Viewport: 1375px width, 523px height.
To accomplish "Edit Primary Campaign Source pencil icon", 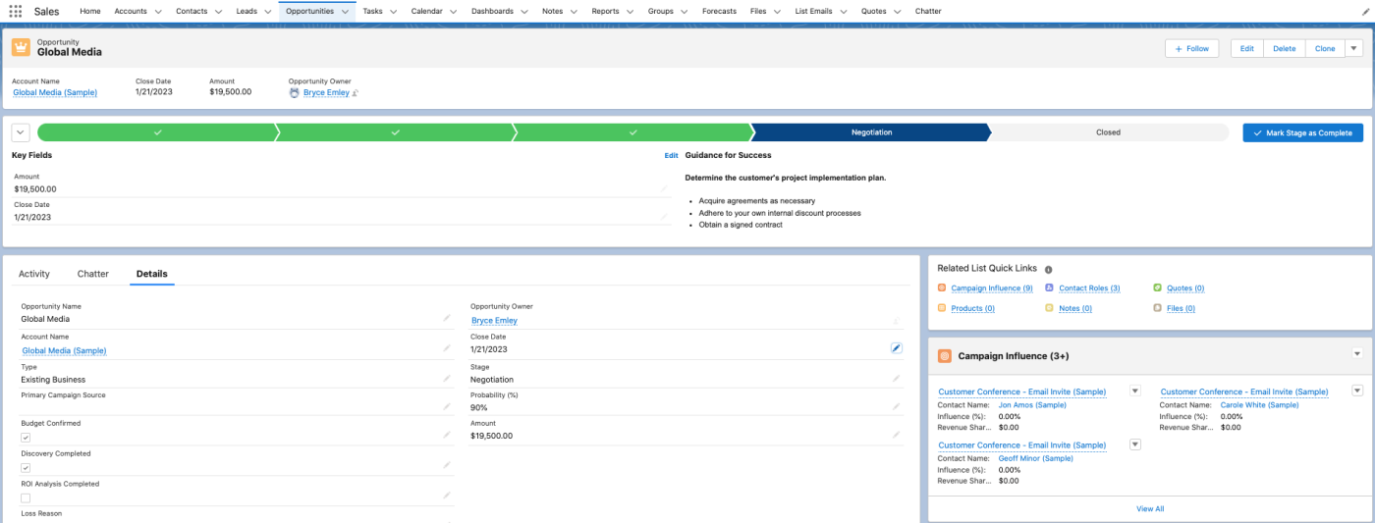I will point(447,406).
